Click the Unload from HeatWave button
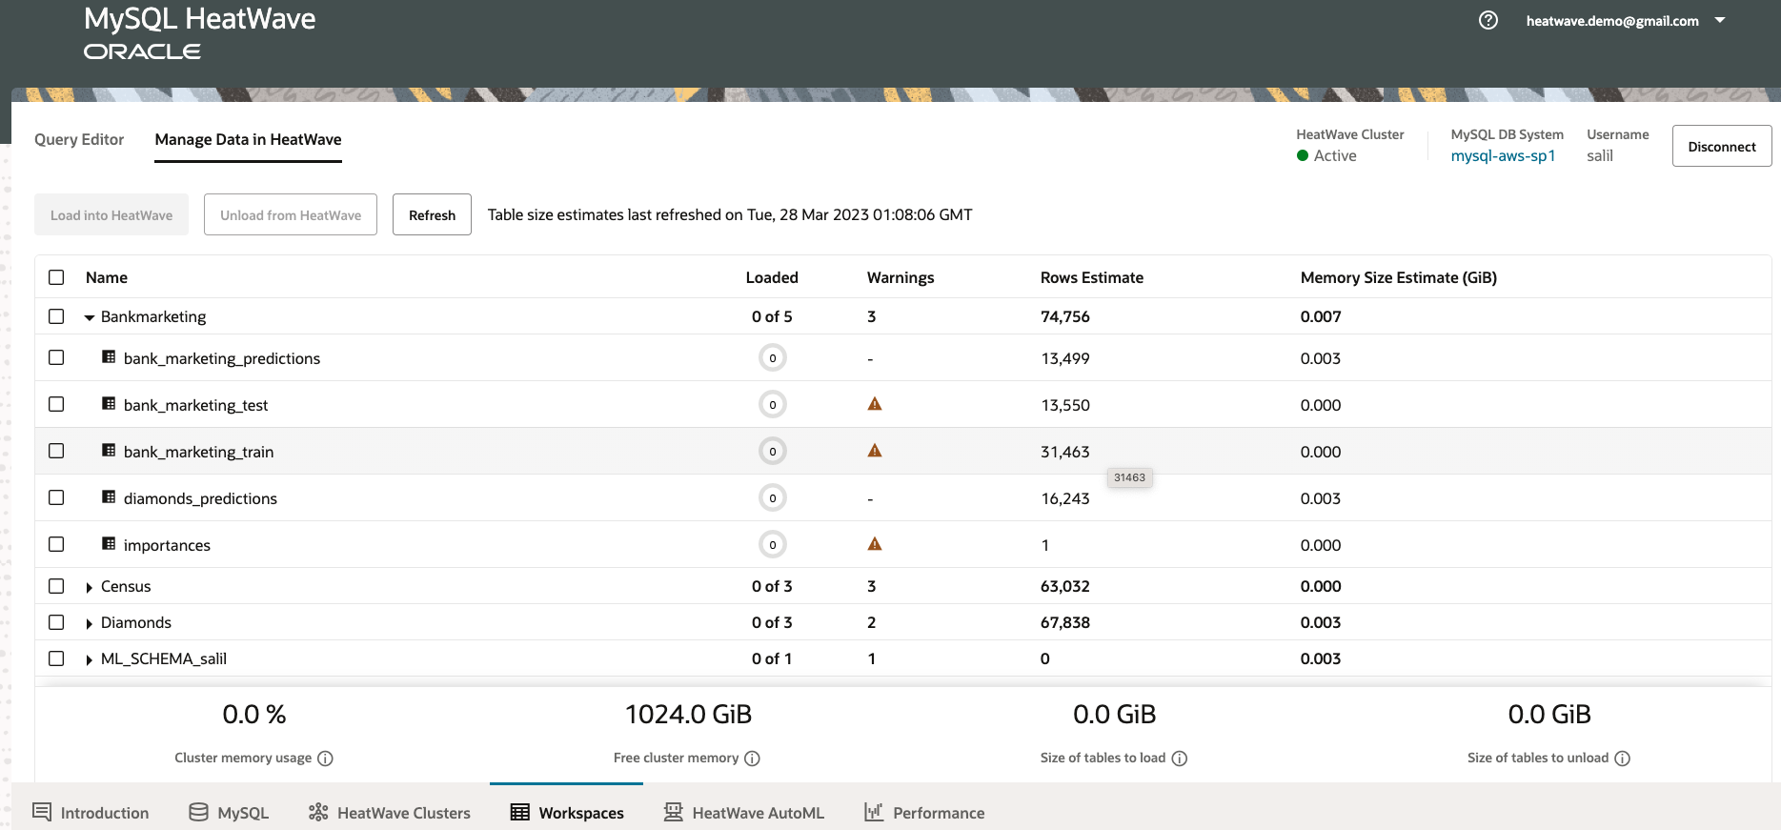 click(x=291, y=214)
